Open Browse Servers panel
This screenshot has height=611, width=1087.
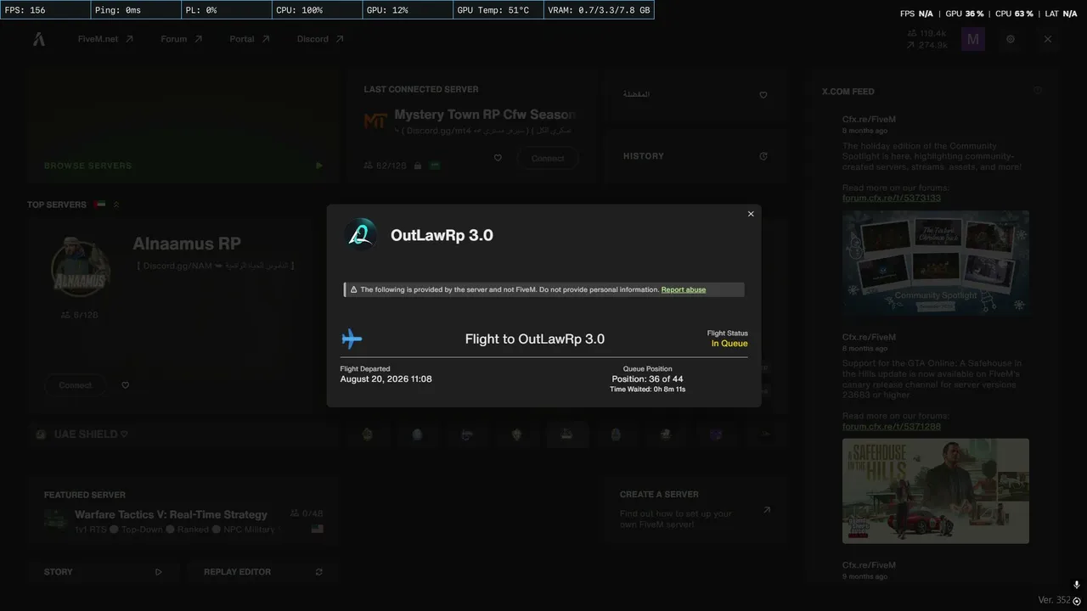coord(183,126)
